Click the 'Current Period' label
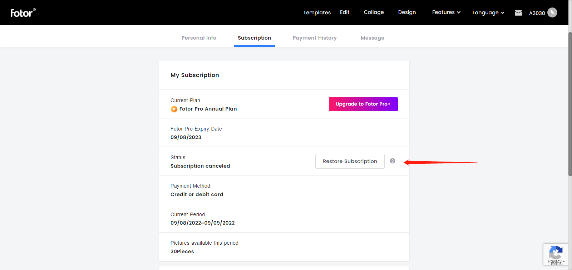 188,214
